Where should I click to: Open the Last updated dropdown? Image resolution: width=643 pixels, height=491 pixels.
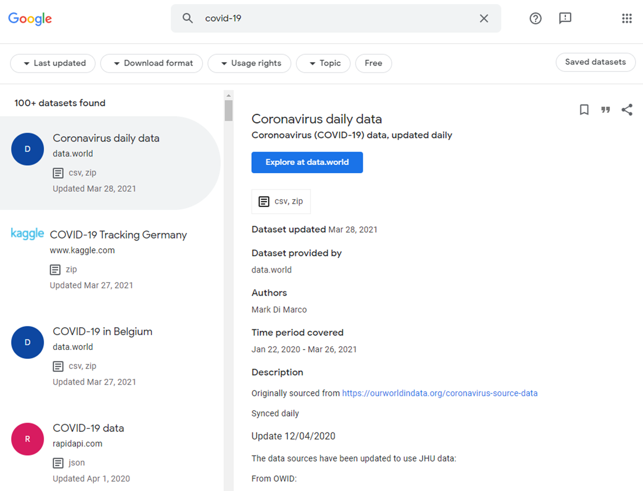point(53,63)
